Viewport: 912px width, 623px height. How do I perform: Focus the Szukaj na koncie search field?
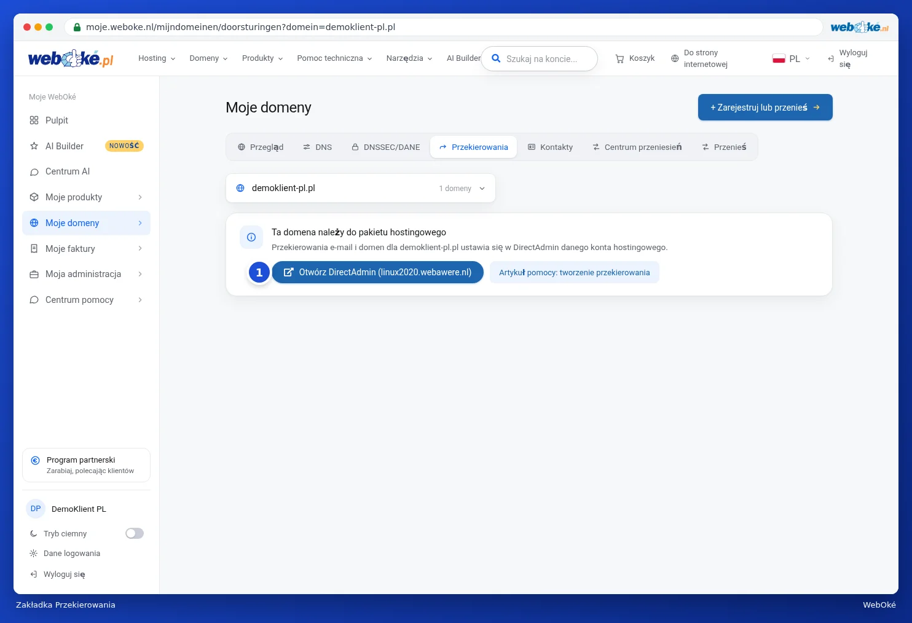coord(540,59)
